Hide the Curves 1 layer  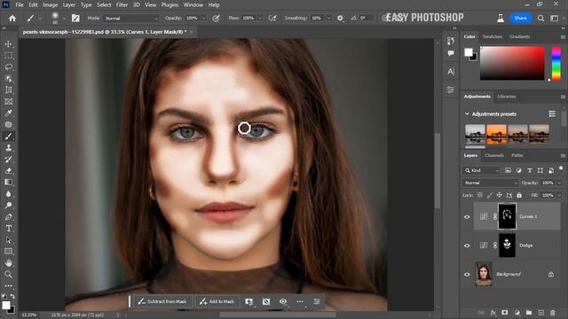(x=467, y=216)
